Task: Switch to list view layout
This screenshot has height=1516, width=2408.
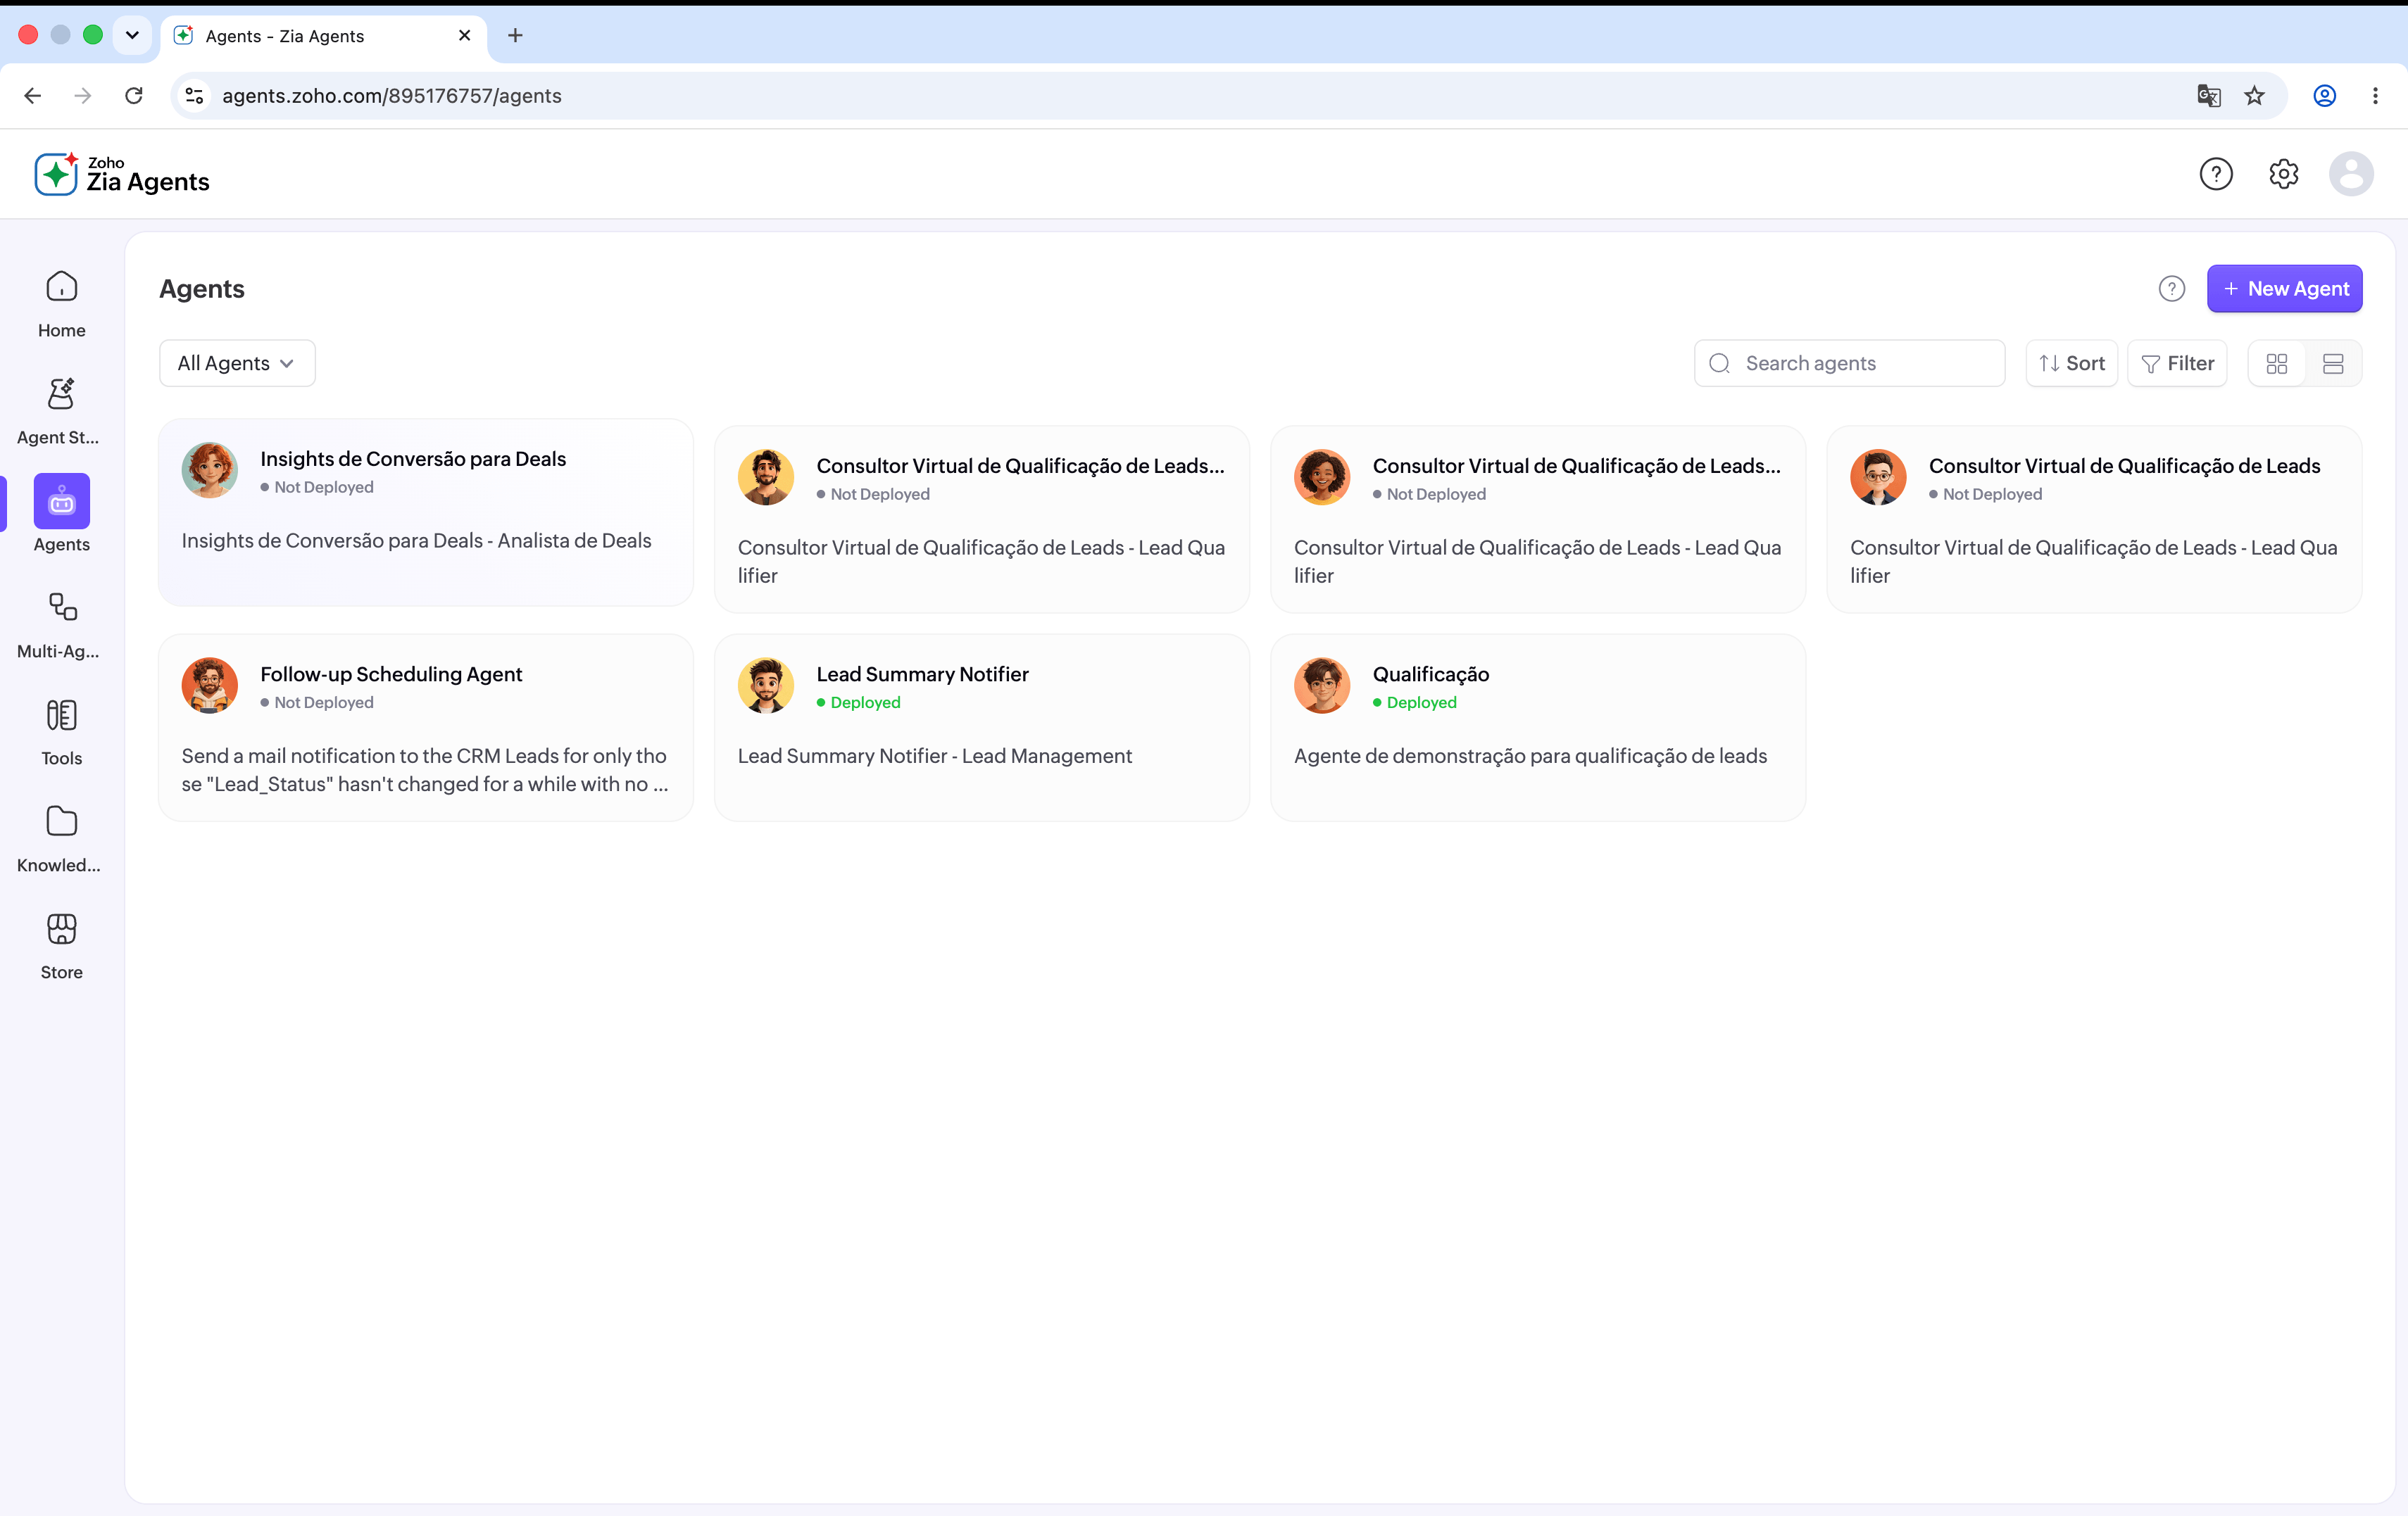Action: pyautogui.click(x=2333, y=364)
